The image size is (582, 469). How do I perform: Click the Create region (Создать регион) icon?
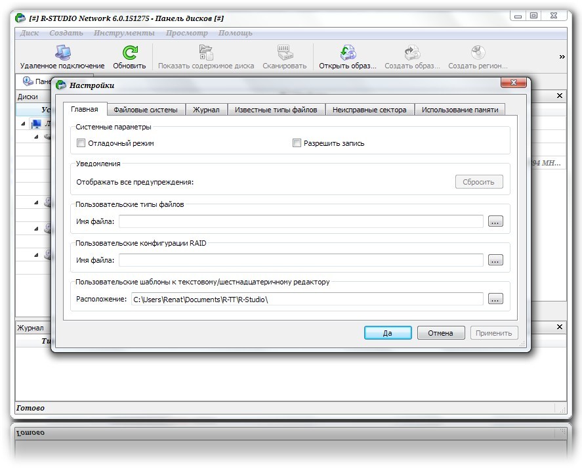[x=478, y=53]
